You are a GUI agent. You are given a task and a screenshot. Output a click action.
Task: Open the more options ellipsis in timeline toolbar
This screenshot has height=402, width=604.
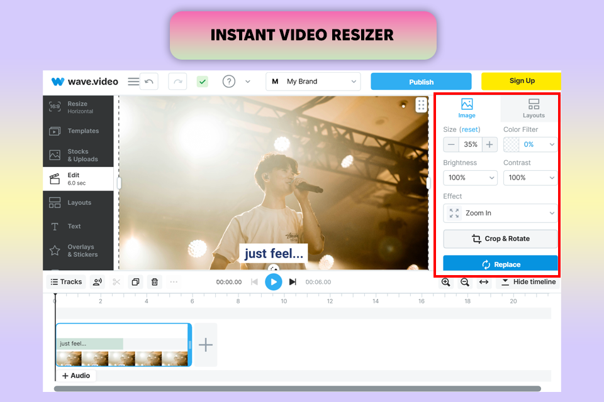click(x=174, y=282)
